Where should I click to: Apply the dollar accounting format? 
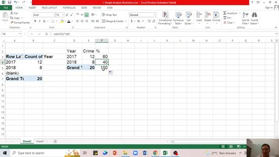(132, 21)
